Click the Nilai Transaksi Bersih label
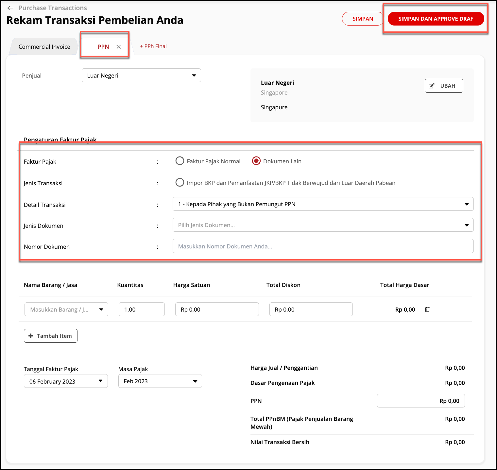This screenshot has width=497, height=470. click(x=280, y=442)
